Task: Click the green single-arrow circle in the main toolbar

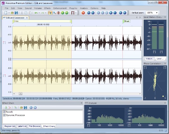Action: (x=63, y=13)
